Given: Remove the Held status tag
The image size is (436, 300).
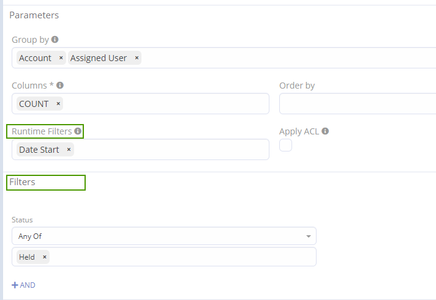Looking at the screenshot, I should coord(44,257).
